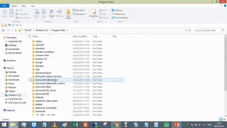Select OneDrive in navigation pane
Viewport: 227px width, 128px height.
tap(11, 60)
